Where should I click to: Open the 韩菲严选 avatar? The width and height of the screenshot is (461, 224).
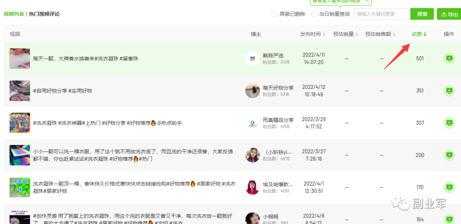coord(253,58)
